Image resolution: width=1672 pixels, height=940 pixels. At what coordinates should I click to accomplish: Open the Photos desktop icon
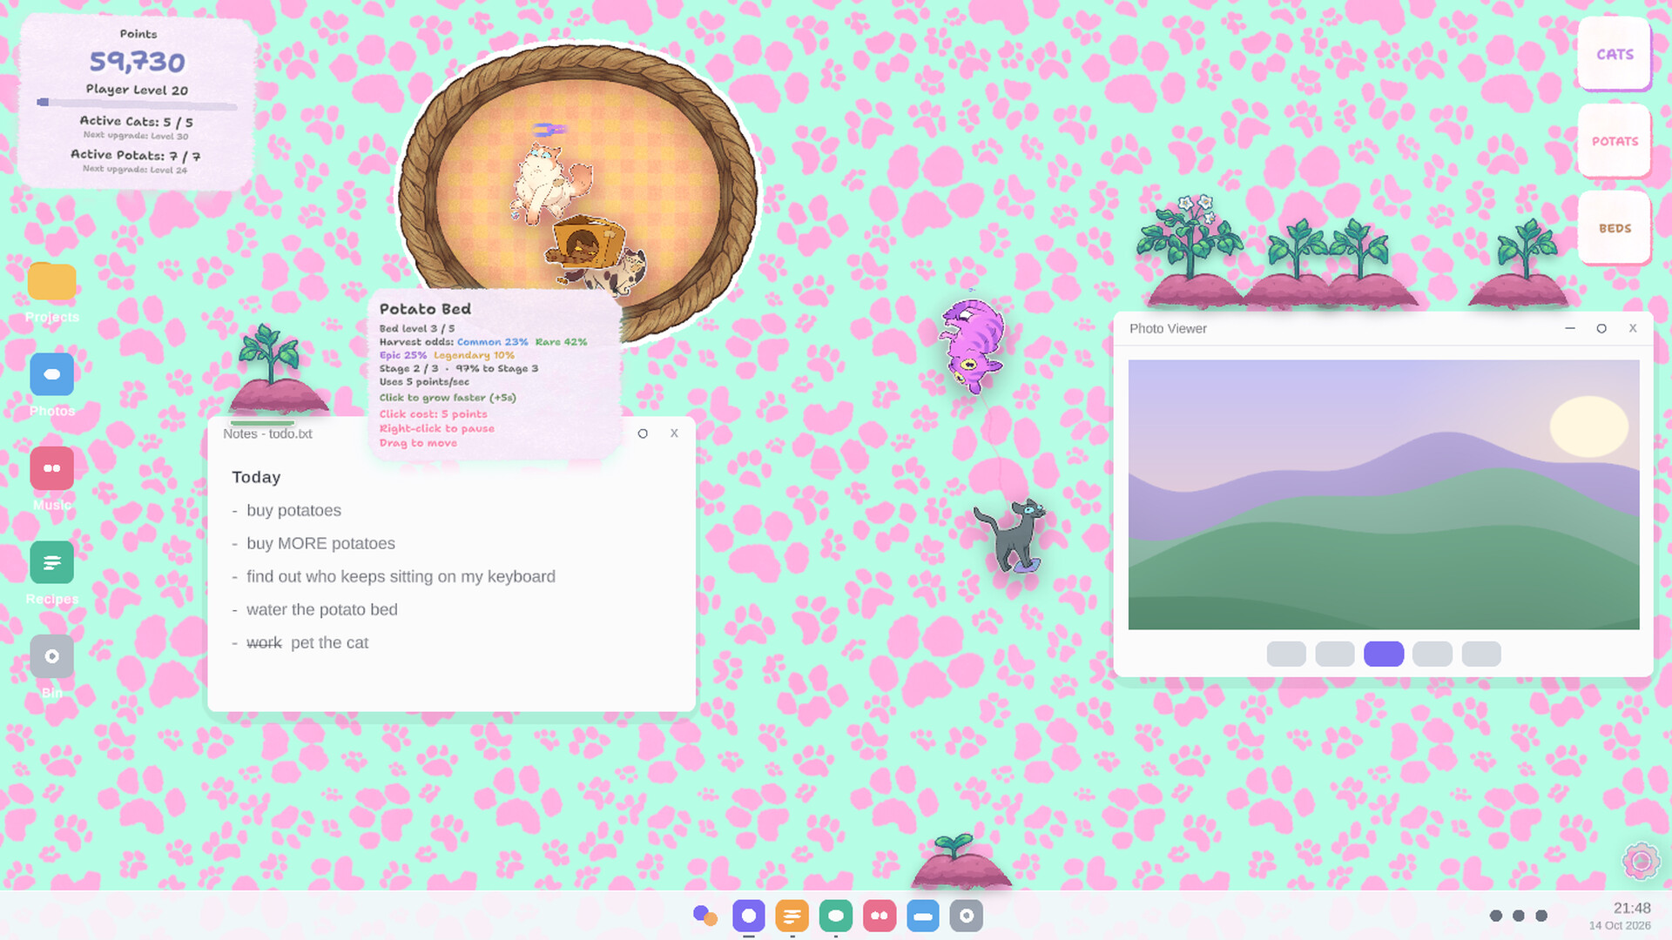(x=52, y=375)
